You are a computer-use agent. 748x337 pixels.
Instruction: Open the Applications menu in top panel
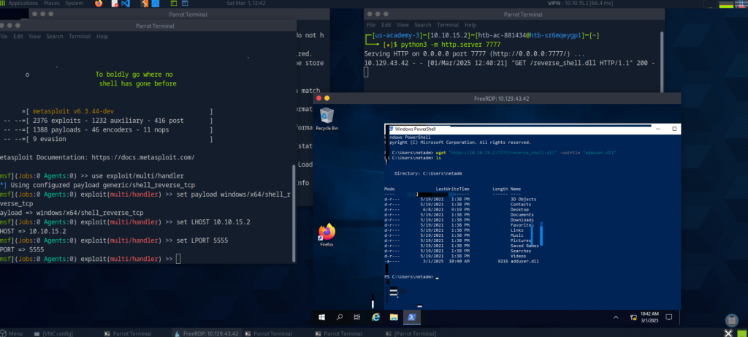pos(23,4)
